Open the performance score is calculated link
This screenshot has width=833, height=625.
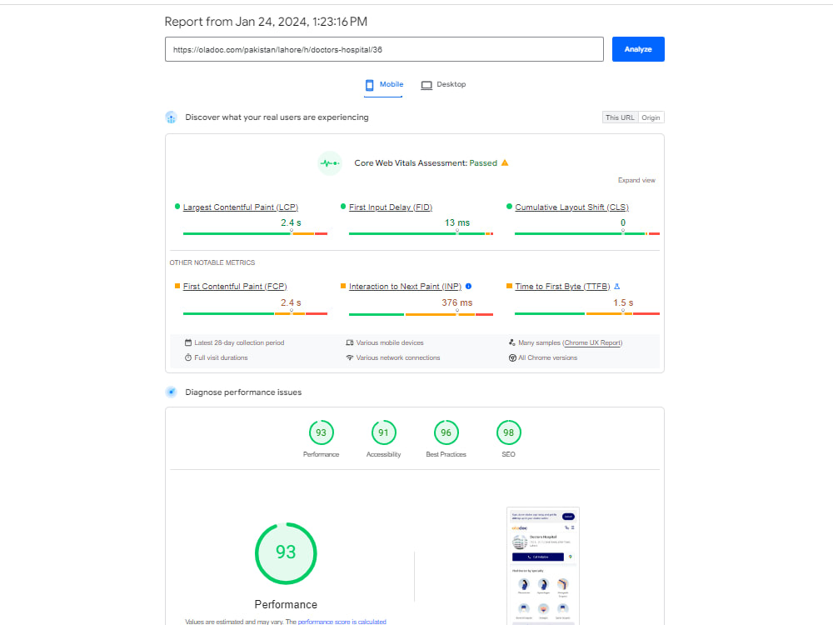(342, 622)
